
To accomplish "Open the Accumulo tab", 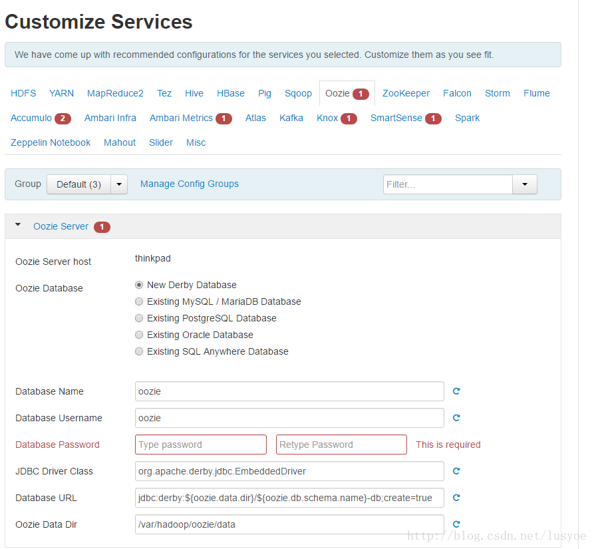I will [x=31, y=118].
